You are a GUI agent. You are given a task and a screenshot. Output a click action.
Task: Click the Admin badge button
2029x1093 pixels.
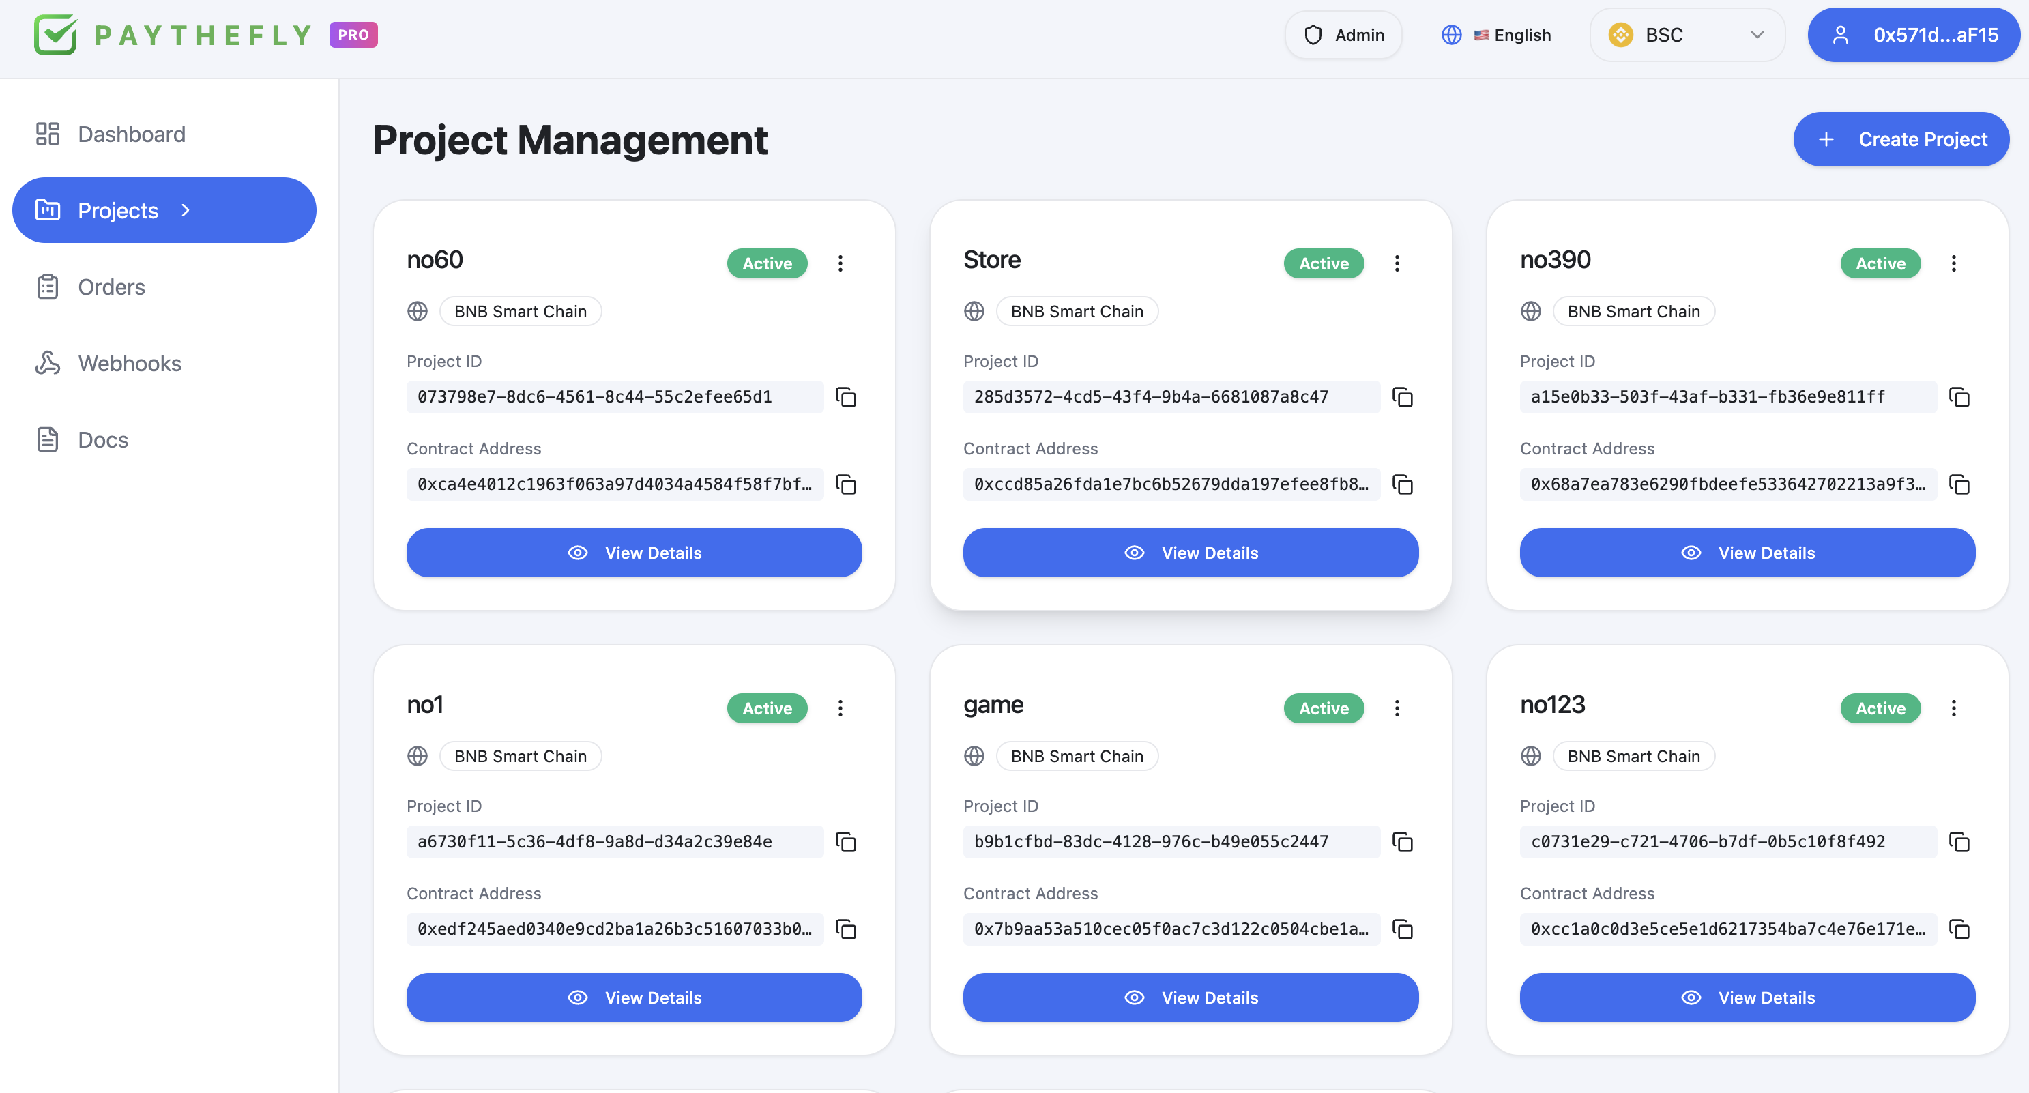[x=1343, y=35]
